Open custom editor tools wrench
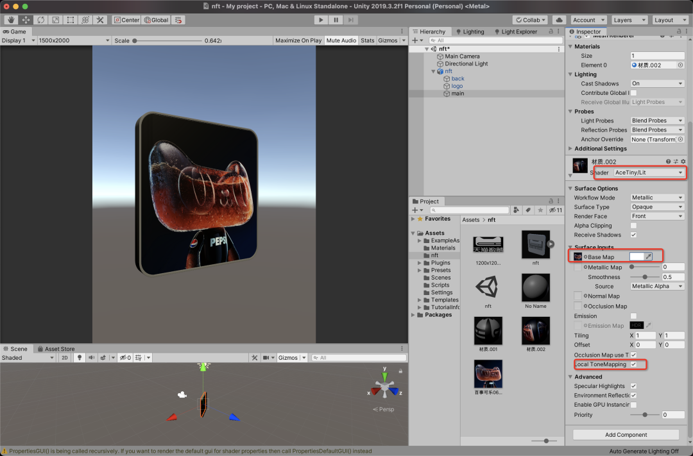693x456 pixels. [x=100, y=20]
